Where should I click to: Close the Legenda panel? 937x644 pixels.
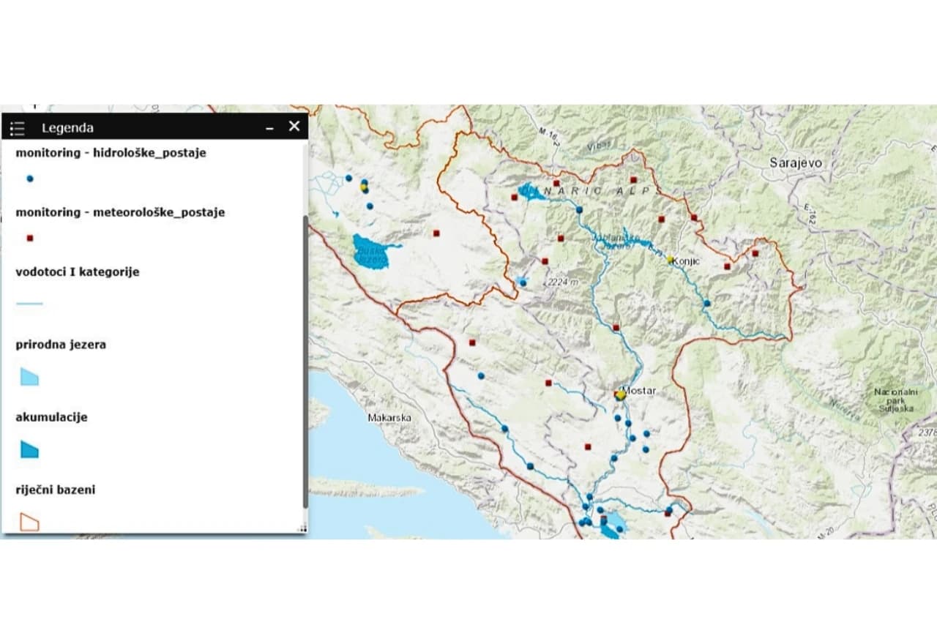294,127
